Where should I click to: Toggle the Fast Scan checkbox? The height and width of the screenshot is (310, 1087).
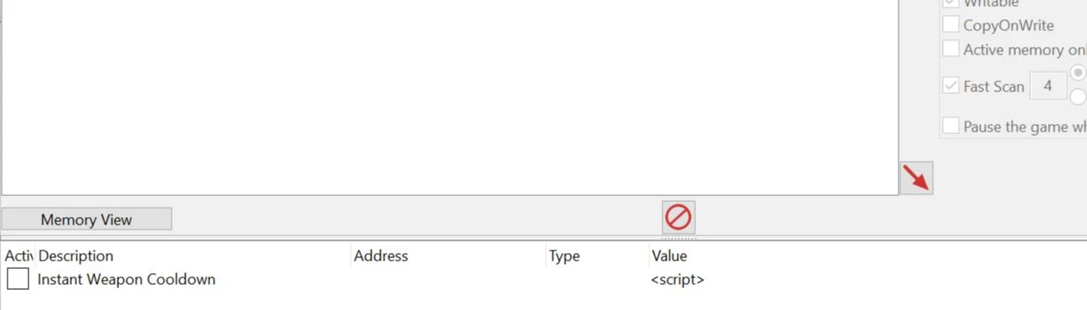click(950, 85)
